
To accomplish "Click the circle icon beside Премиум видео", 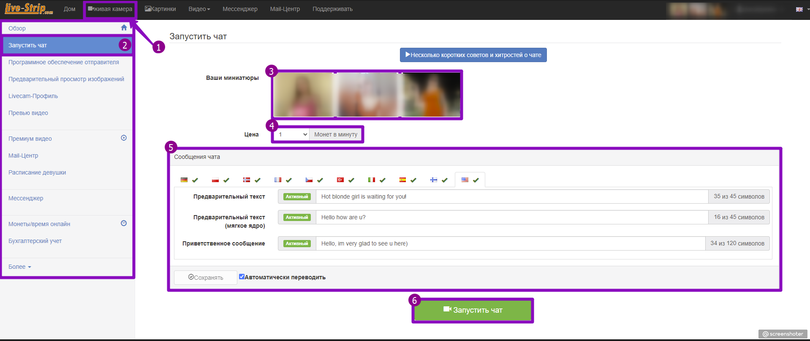I will click(x=124, y=138).
